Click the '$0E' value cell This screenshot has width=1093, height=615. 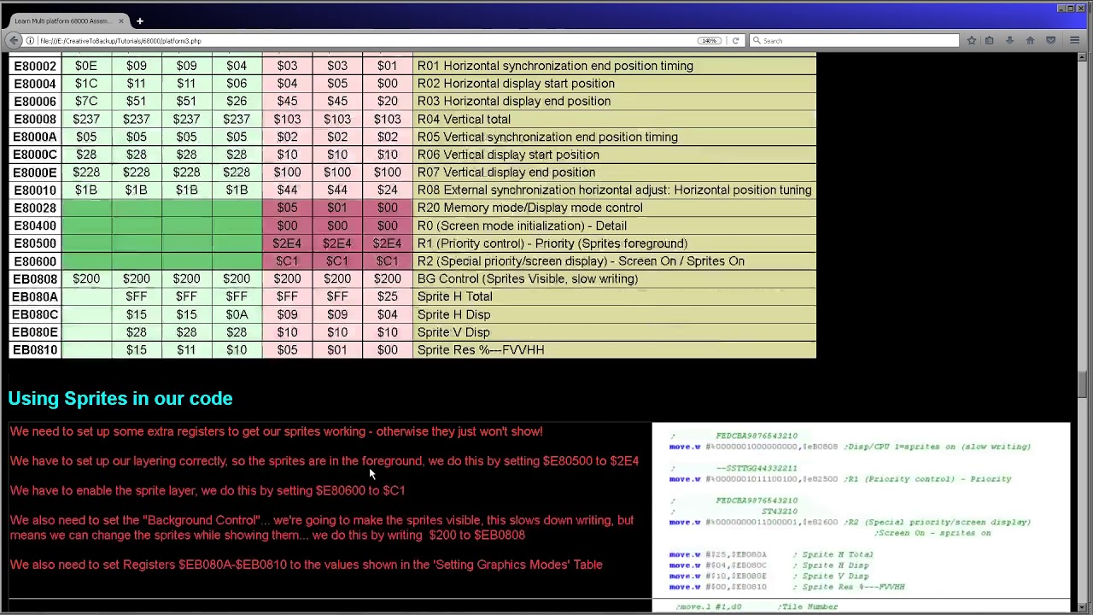click(86, 66)
